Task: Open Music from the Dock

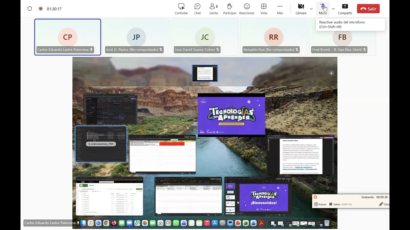Action: (x=207, y=223)
